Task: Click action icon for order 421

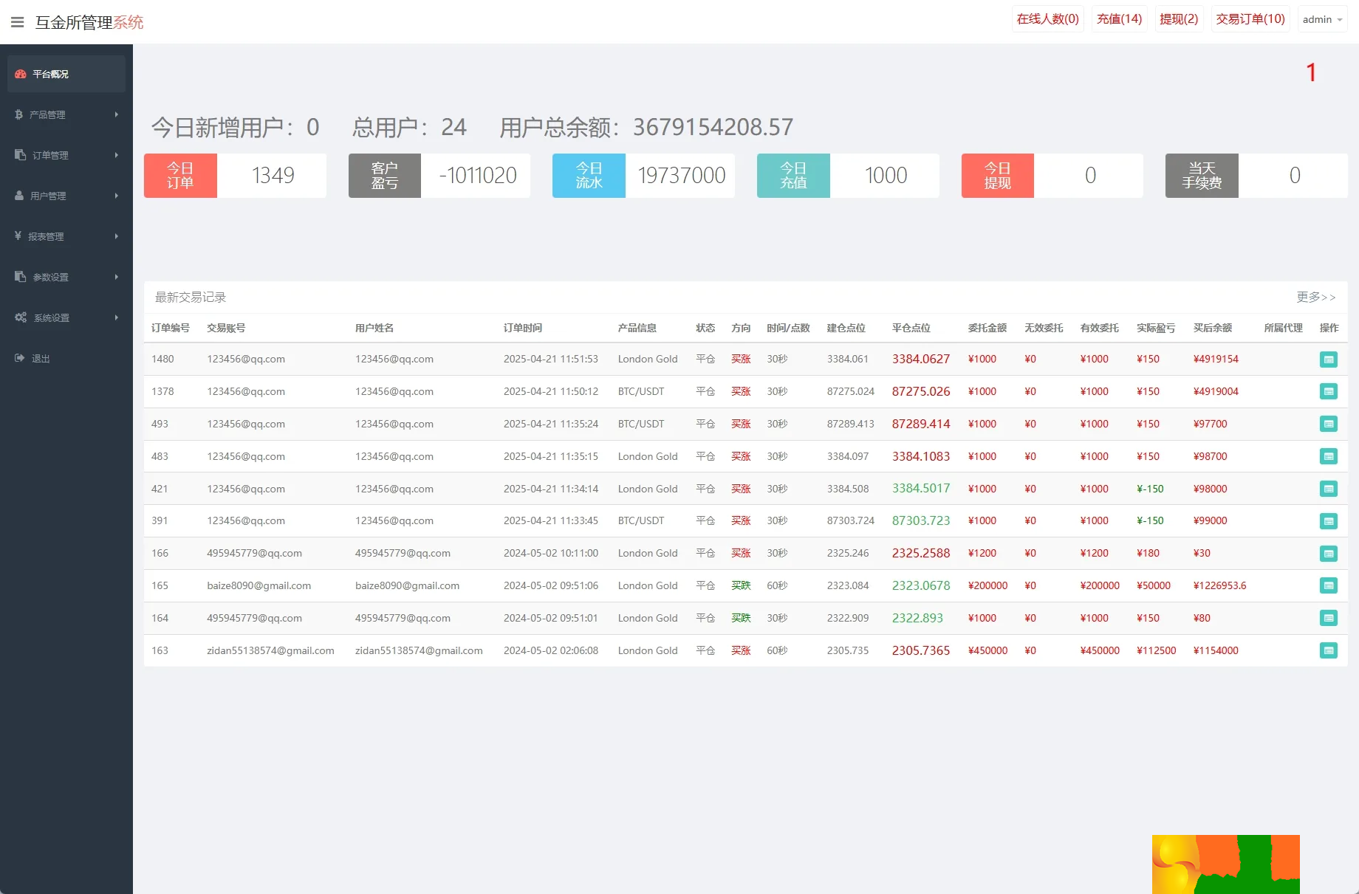Action: click(x=1328, y=489)
